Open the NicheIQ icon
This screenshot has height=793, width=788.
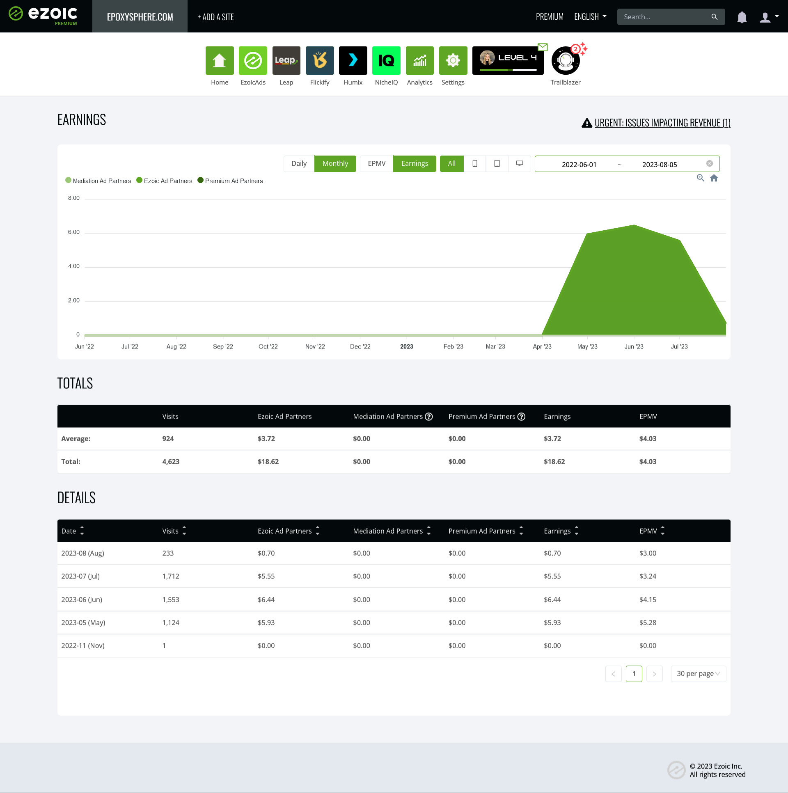tap(386, 60)
